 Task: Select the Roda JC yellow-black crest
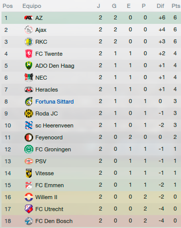[x=29, y=114]
